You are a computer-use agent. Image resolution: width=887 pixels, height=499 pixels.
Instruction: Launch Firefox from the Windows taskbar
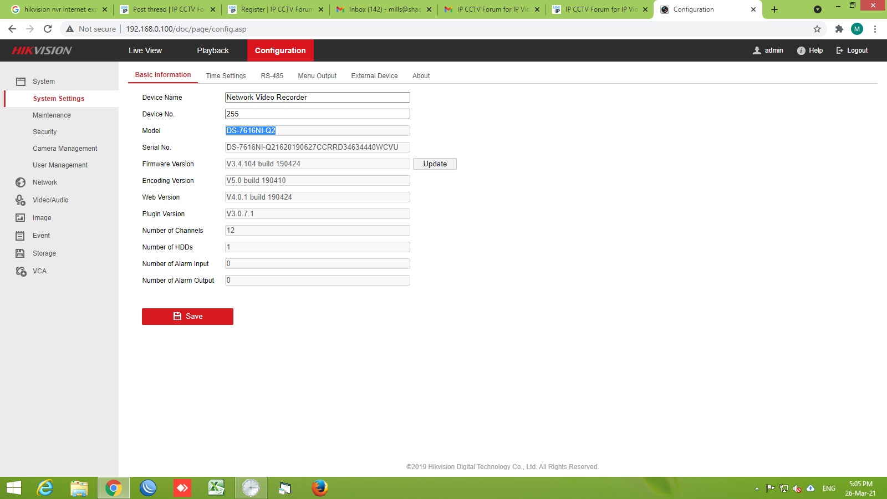[x=319, y=488]
